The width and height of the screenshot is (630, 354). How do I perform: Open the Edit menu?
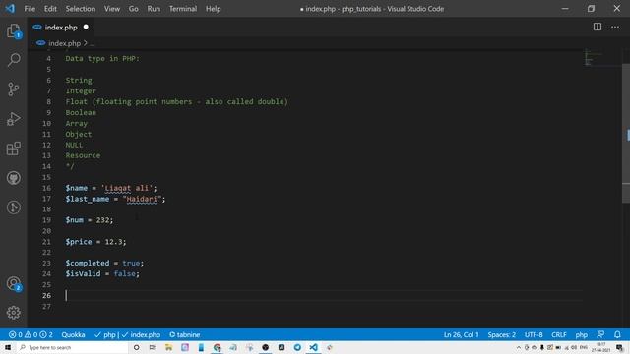click(x=50, y=9)
